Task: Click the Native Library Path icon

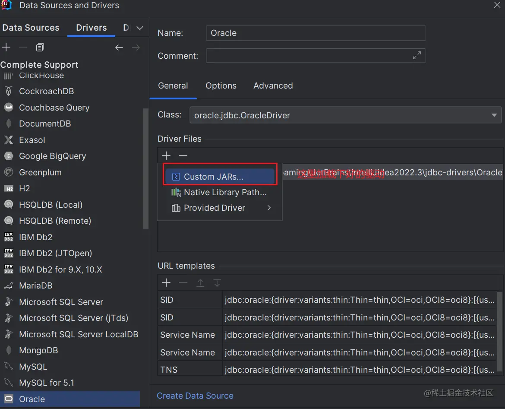Action: click(x=176, y=193)
